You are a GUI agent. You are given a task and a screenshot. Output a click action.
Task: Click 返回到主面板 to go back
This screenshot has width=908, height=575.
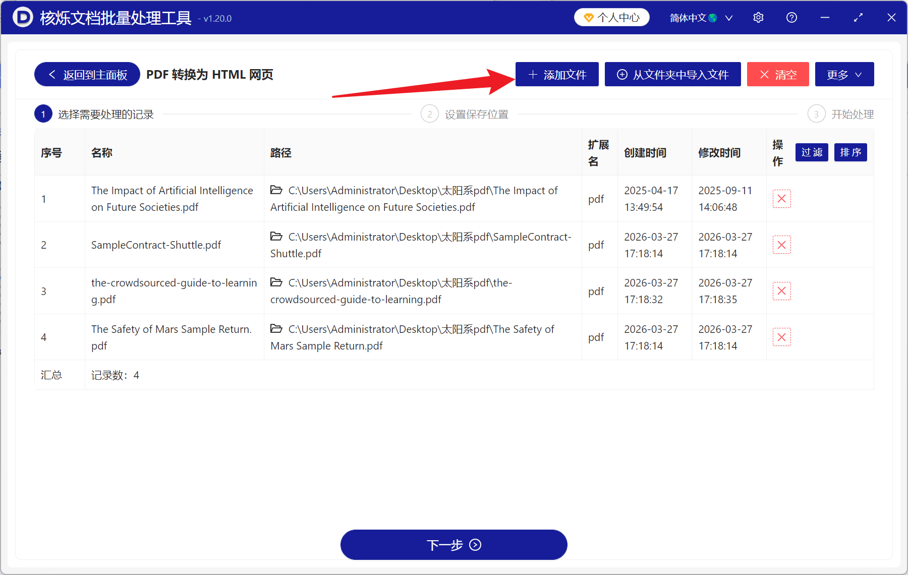(x=86, y=74)
